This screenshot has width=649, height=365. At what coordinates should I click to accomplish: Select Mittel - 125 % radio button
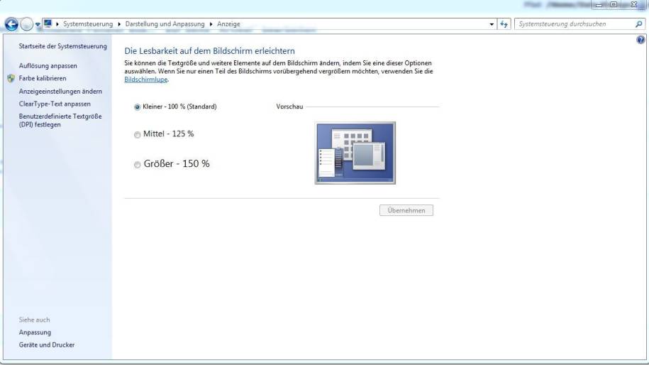[138, 135]
